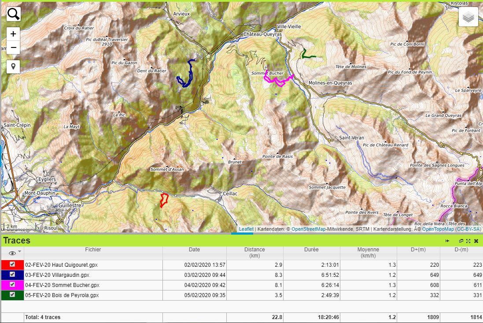The width and height of the screenshot is (483, 323).
Task: Toggle visibility of the Villargaudin trace
Action: point(12,275)
